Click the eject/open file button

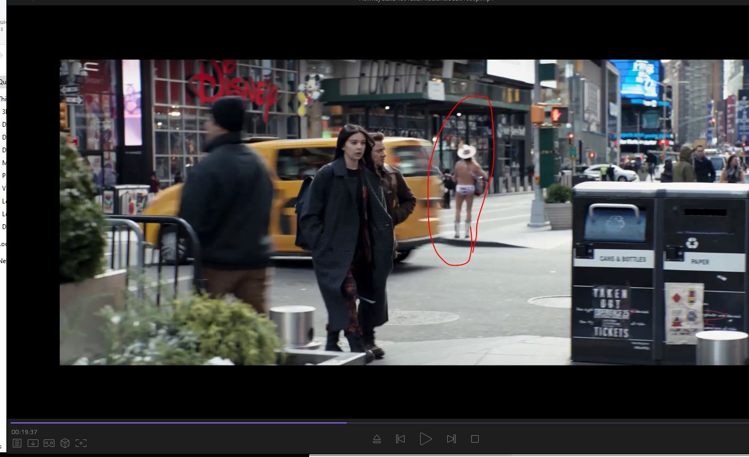pos(377,439)
